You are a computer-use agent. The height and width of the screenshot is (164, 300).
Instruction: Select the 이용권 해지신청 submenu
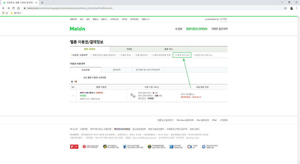tap(182, 55)
